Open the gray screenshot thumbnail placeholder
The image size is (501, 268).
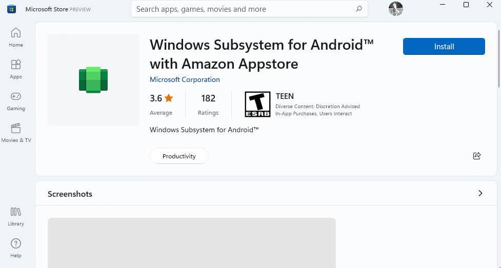(192, 243)
